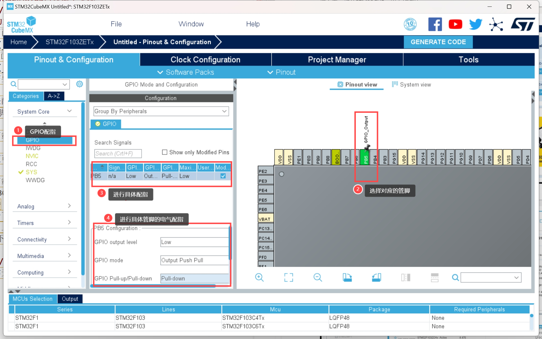
Task: Click the zoom out magnifier icon
Action: click(317, 277)
